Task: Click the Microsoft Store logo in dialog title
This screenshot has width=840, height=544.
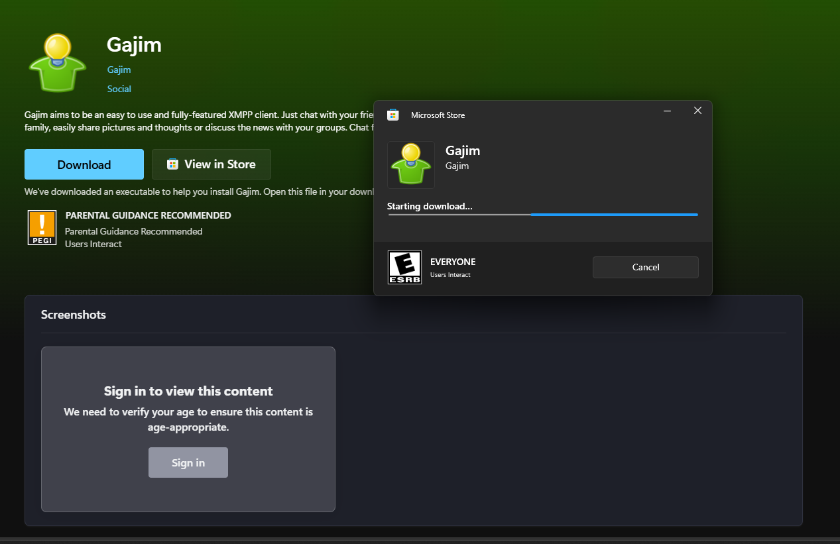Action: (x=392, y=115)
